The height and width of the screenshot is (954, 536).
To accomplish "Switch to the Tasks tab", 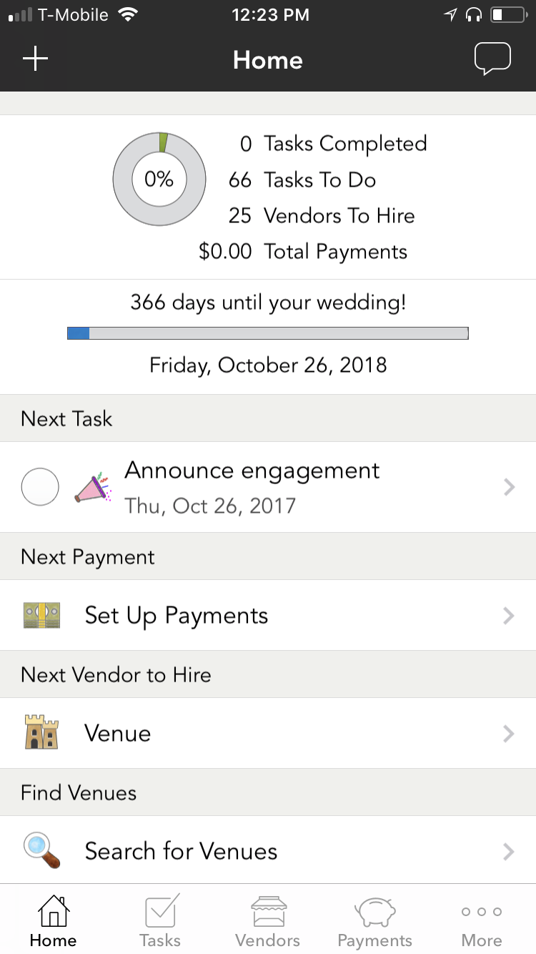I will pos(160,920).
